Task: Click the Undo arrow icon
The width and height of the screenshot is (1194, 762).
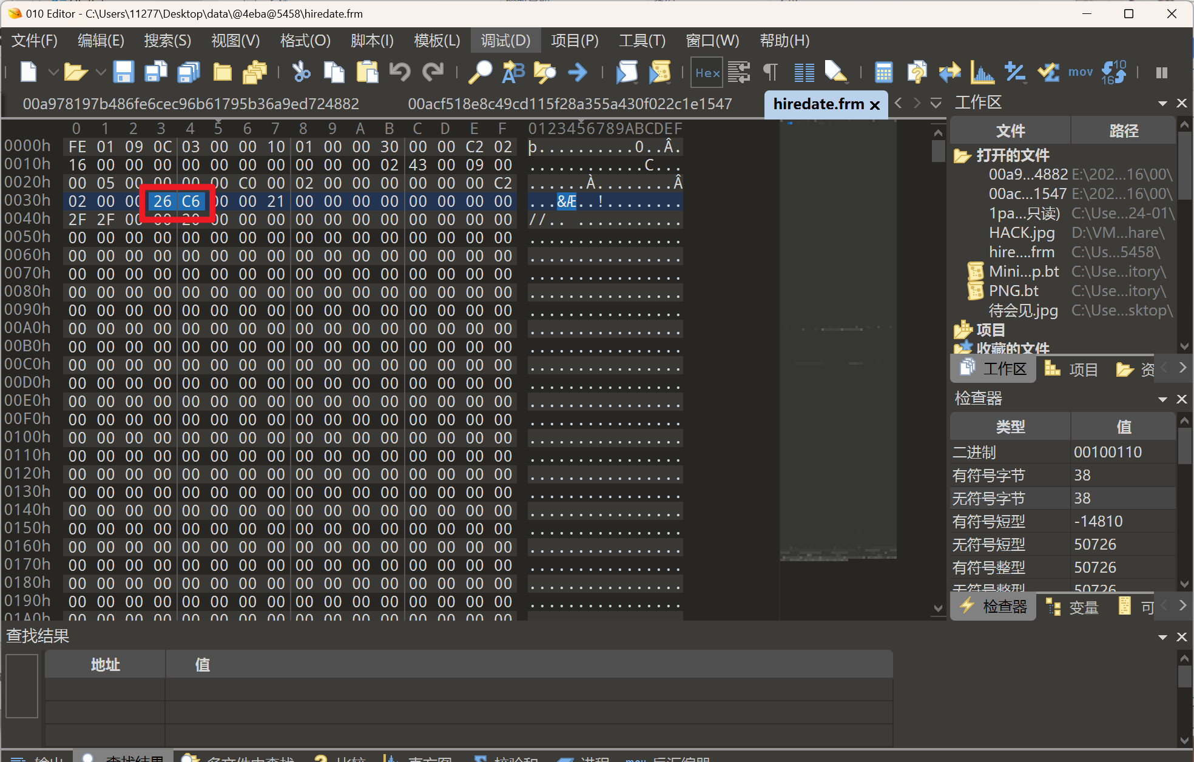Action: click(x=399, y=73)
